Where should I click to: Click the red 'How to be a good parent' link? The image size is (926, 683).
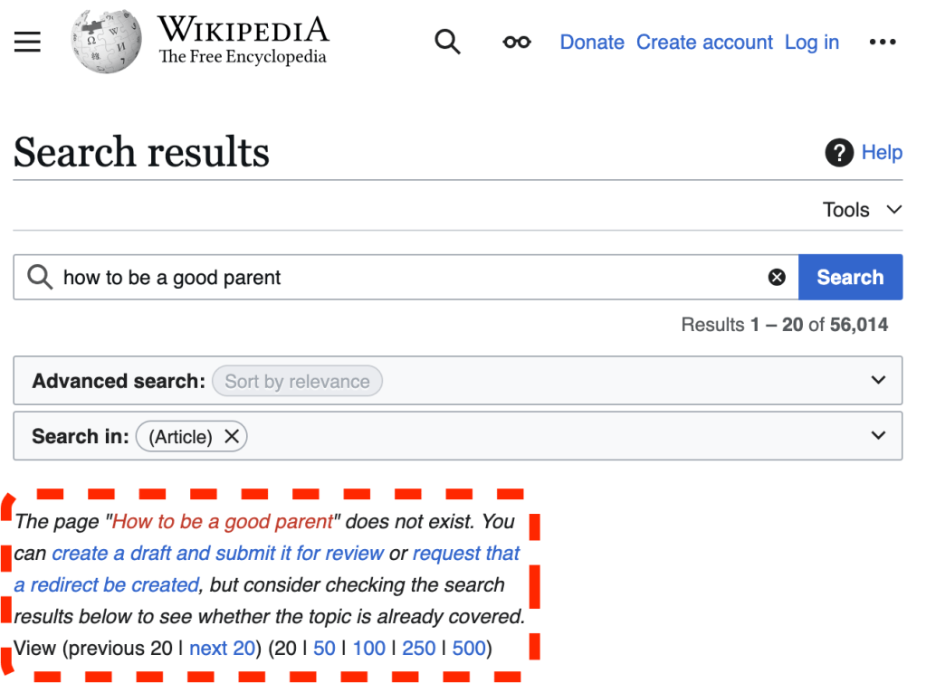coord(223,522)
